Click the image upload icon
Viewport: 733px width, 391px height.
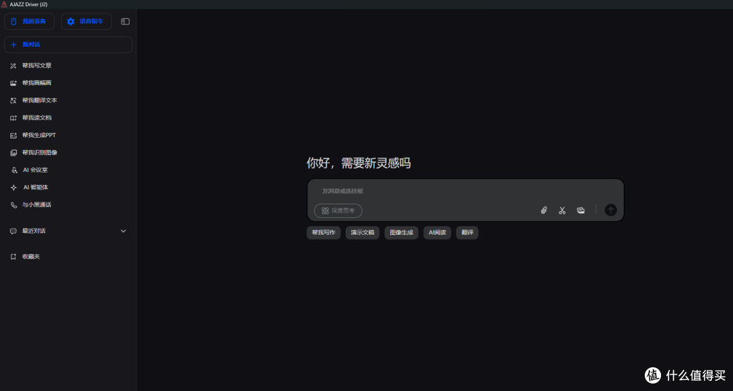(x=580, y=210)
